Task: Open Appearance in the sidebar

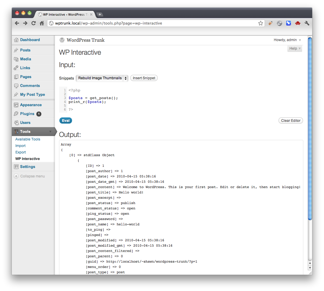Action: (x=31, y=105)
